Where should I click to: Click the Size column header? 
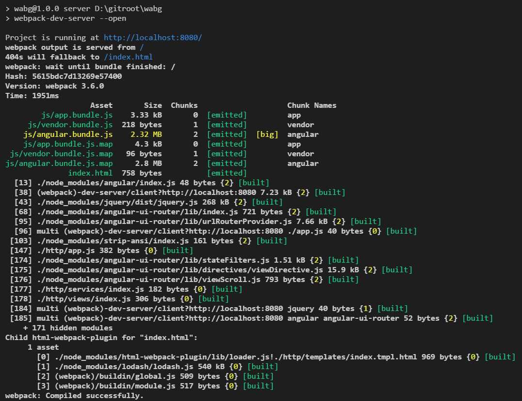(x=153, y=105)
